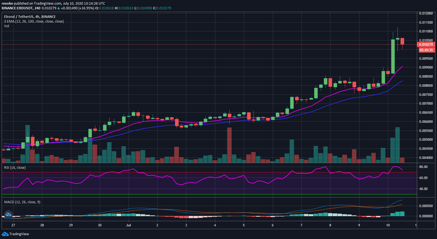Click the 0.000500 MACD scale label
The width and height of the screenshot is (437, 239).
click(426, 206)
